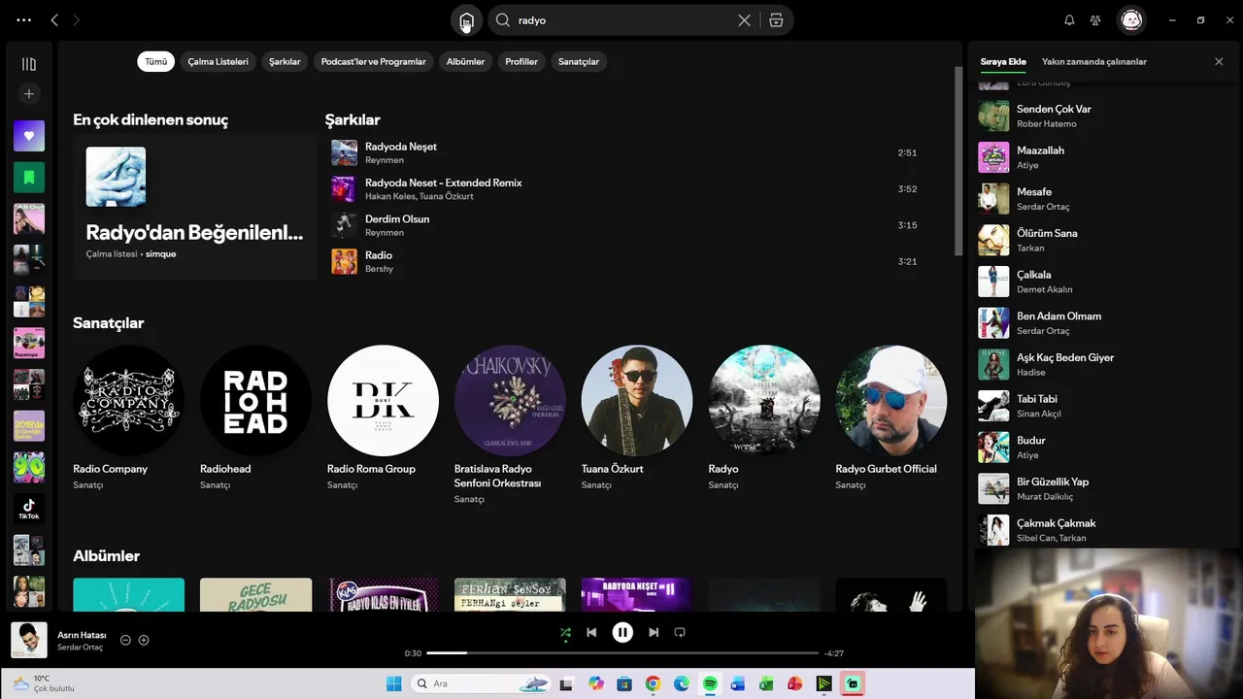The image size is (1243, 699).
Task: Open the user profile avatar
Action: 1131,19
